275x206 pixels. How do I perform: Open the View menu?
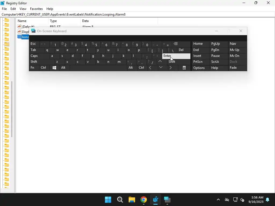point(23,9)
